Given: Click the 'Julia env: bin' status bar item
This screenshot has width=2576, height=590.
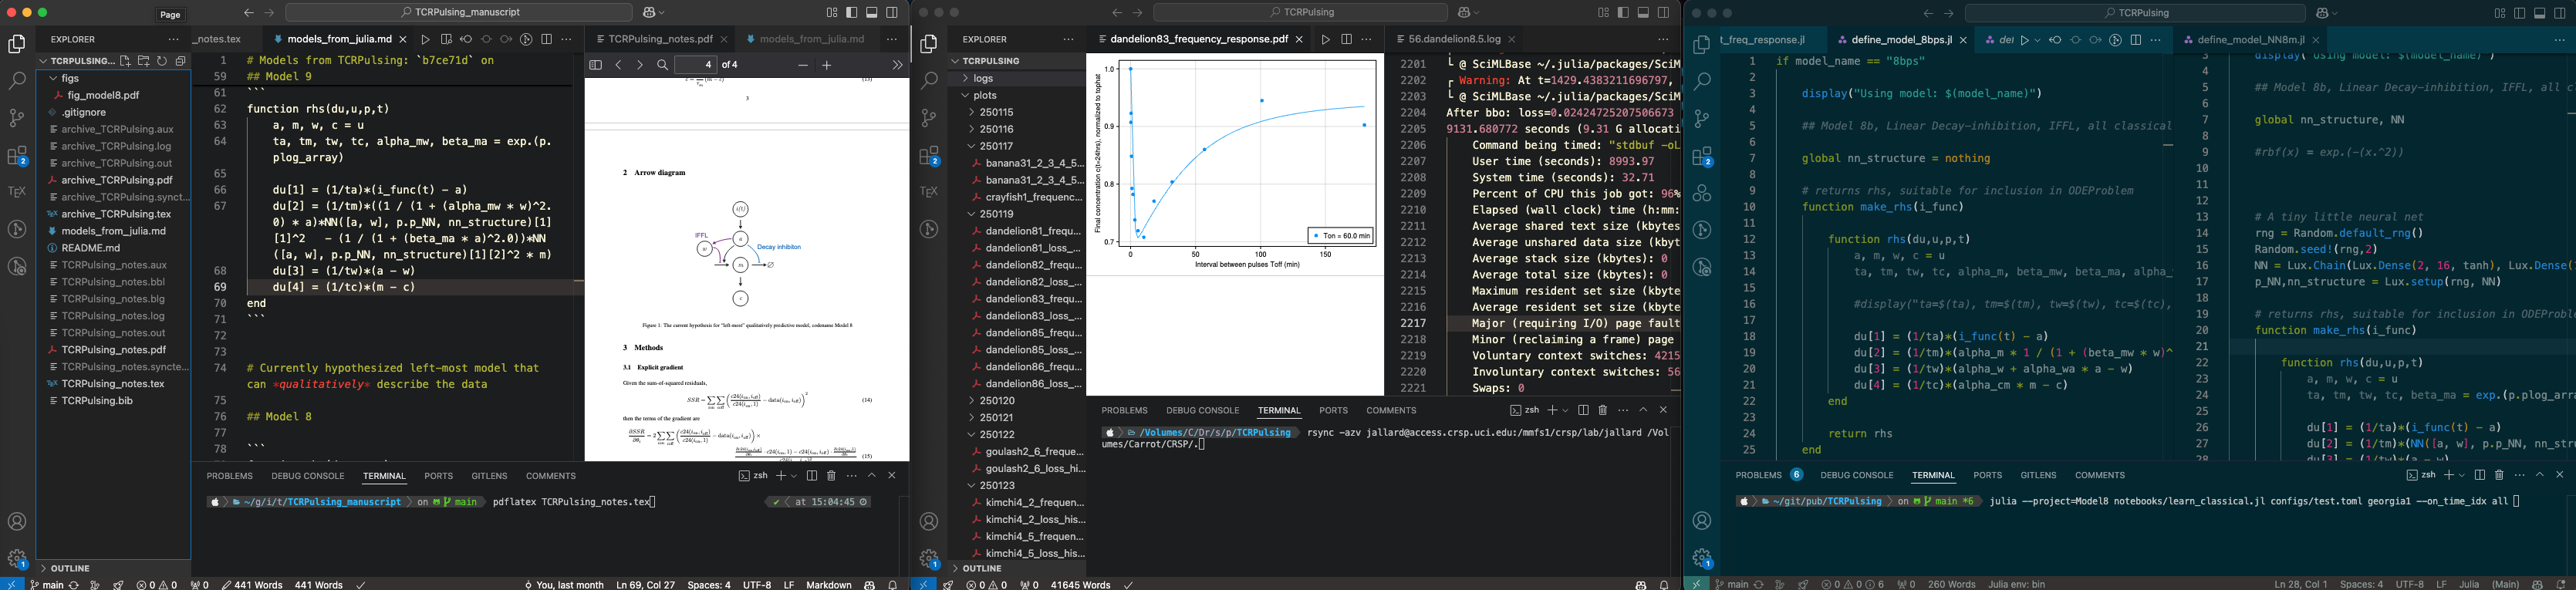Looking at the screenshot, I should (x=2016, y=584).
